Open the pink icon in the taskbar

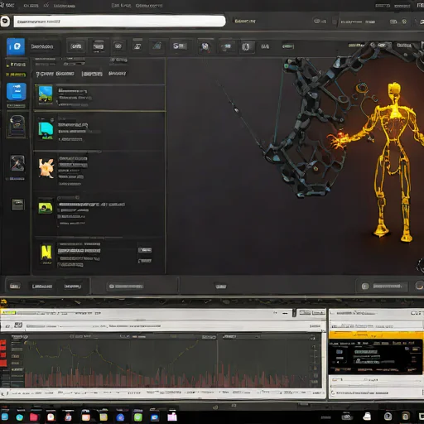tap(172, 417)
